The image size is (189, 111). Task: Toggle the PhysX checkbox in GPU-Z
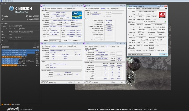150,51
